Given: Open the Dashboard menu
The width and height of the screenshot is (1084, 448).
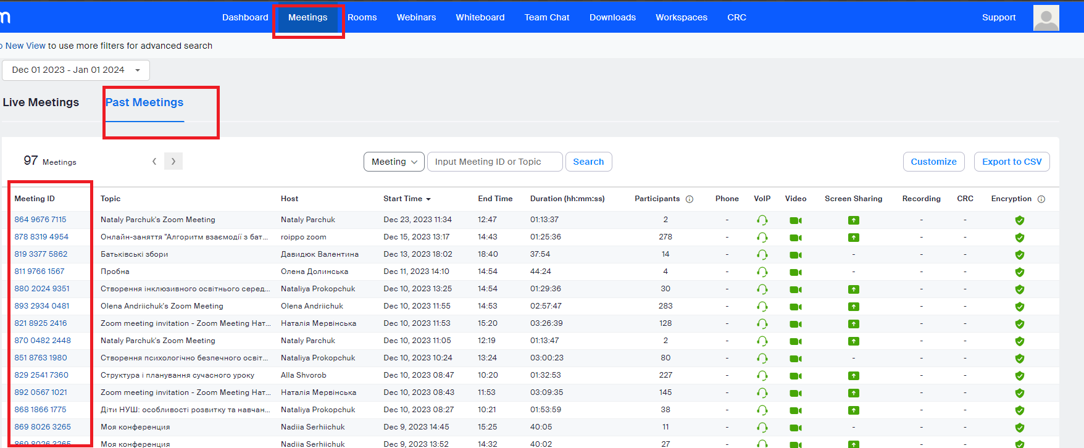Looking at the screenshot, I should tap(245, 17).
